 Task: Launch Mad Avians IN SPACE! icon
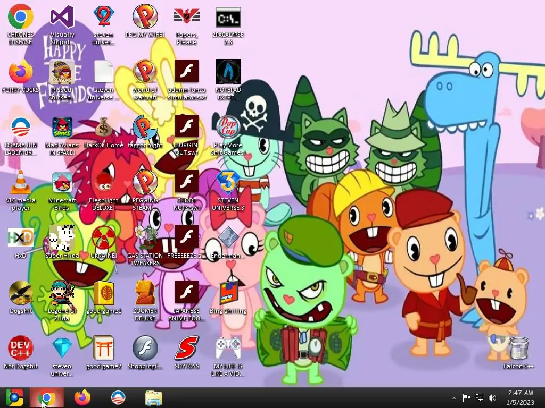coord(62,127)
